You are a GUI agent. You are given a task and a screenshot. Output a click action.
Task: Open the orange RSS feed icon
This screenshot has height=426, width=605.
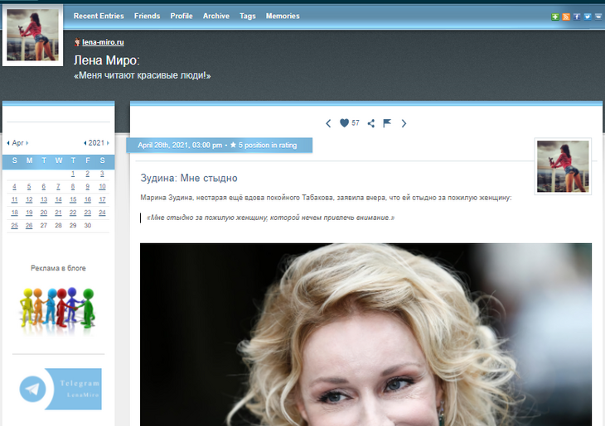(566, 17)
